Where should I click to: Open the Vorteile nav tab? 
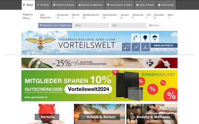coord(43,5)
